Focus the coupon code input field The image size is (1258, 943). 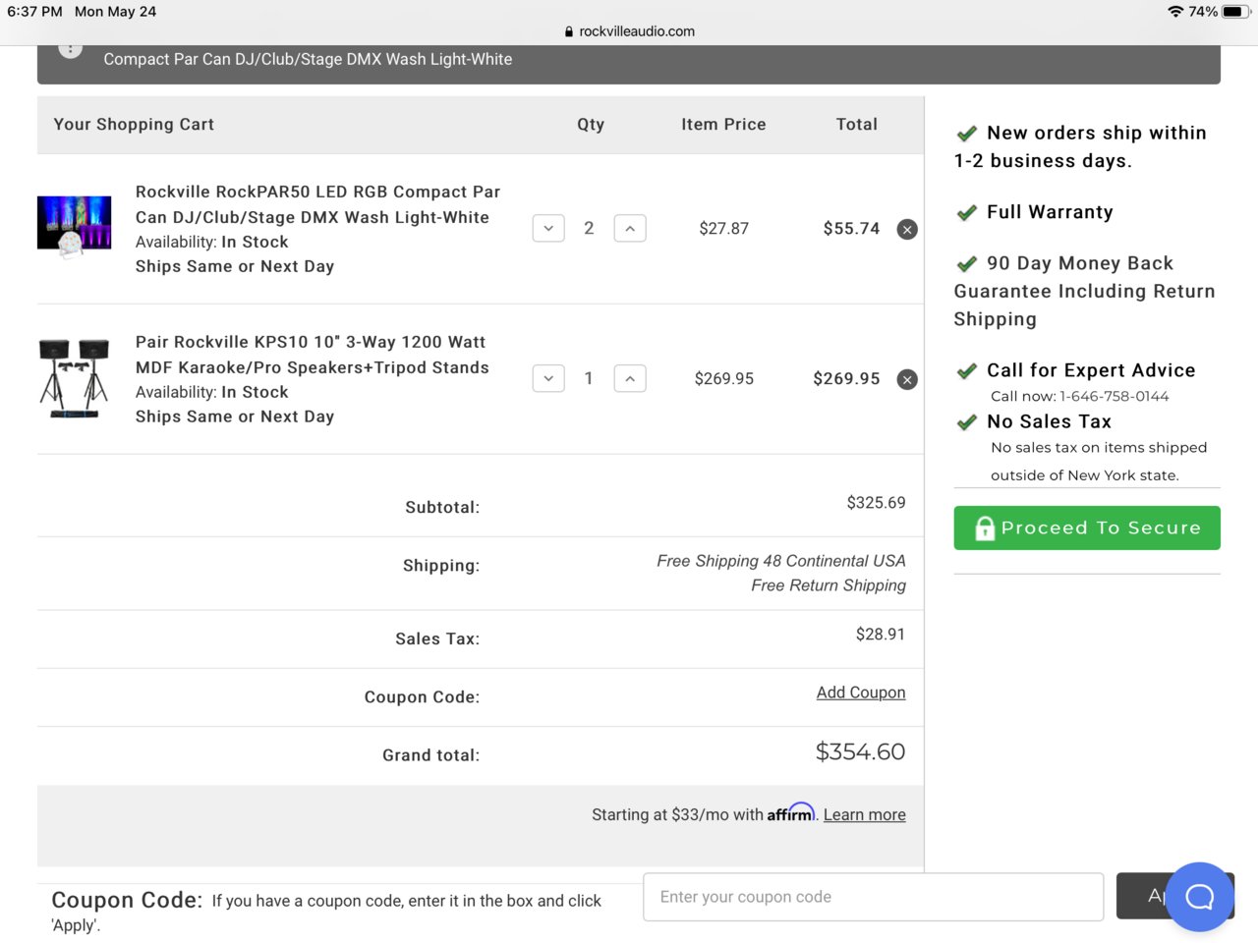point(873,897)
